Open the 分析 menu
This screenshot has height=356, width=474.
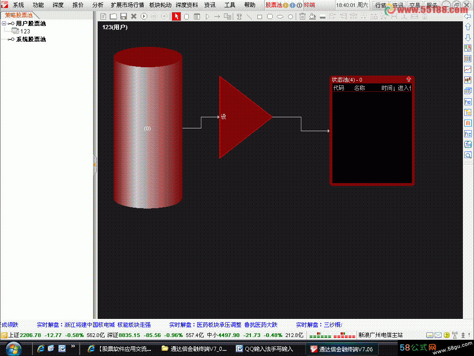(x=98, y=5)
